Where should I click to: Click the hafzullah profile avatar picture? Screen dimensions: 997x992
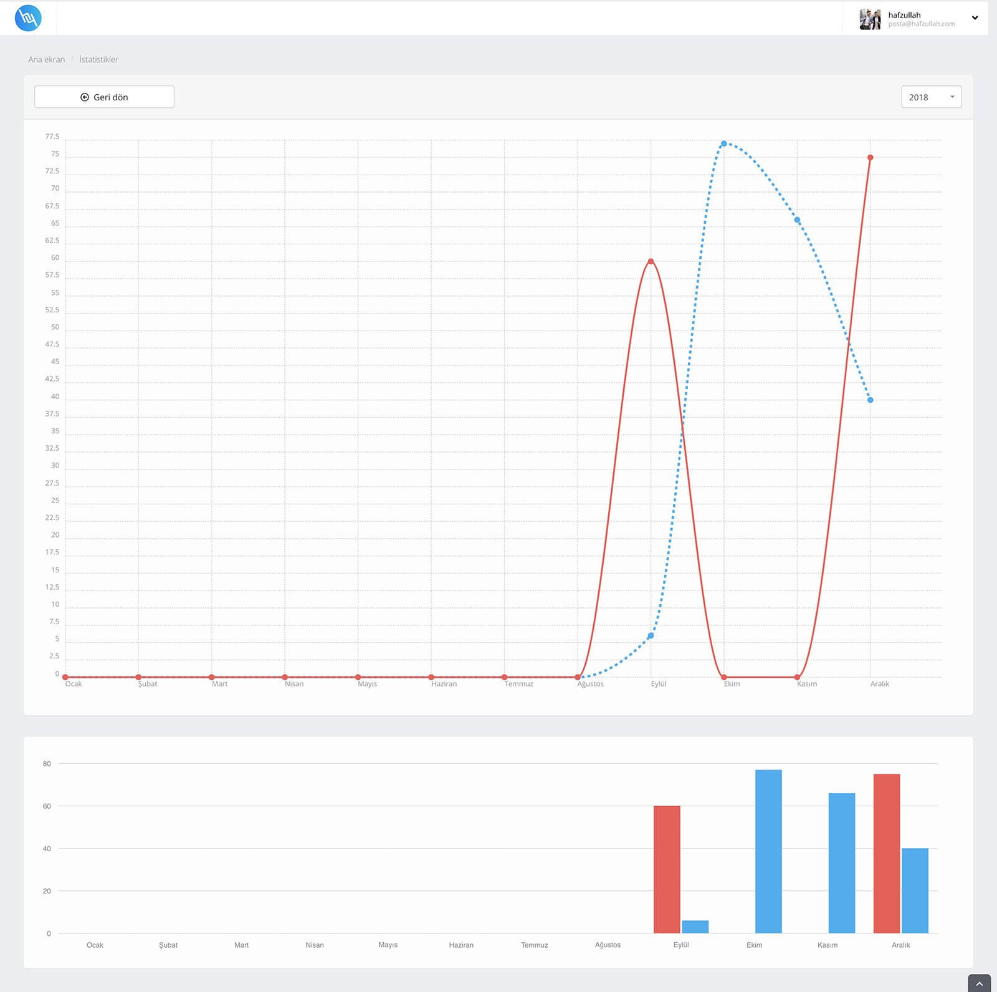pyautogui.click(x=870, y=19)
